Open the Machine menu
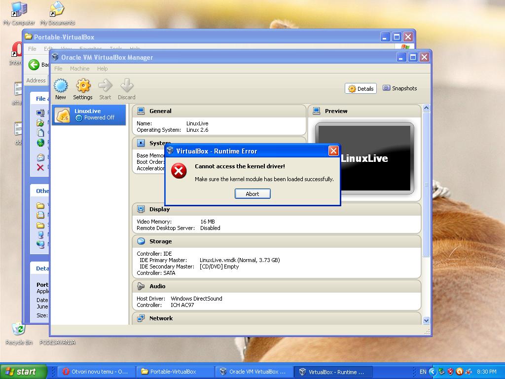 point(79,69)
